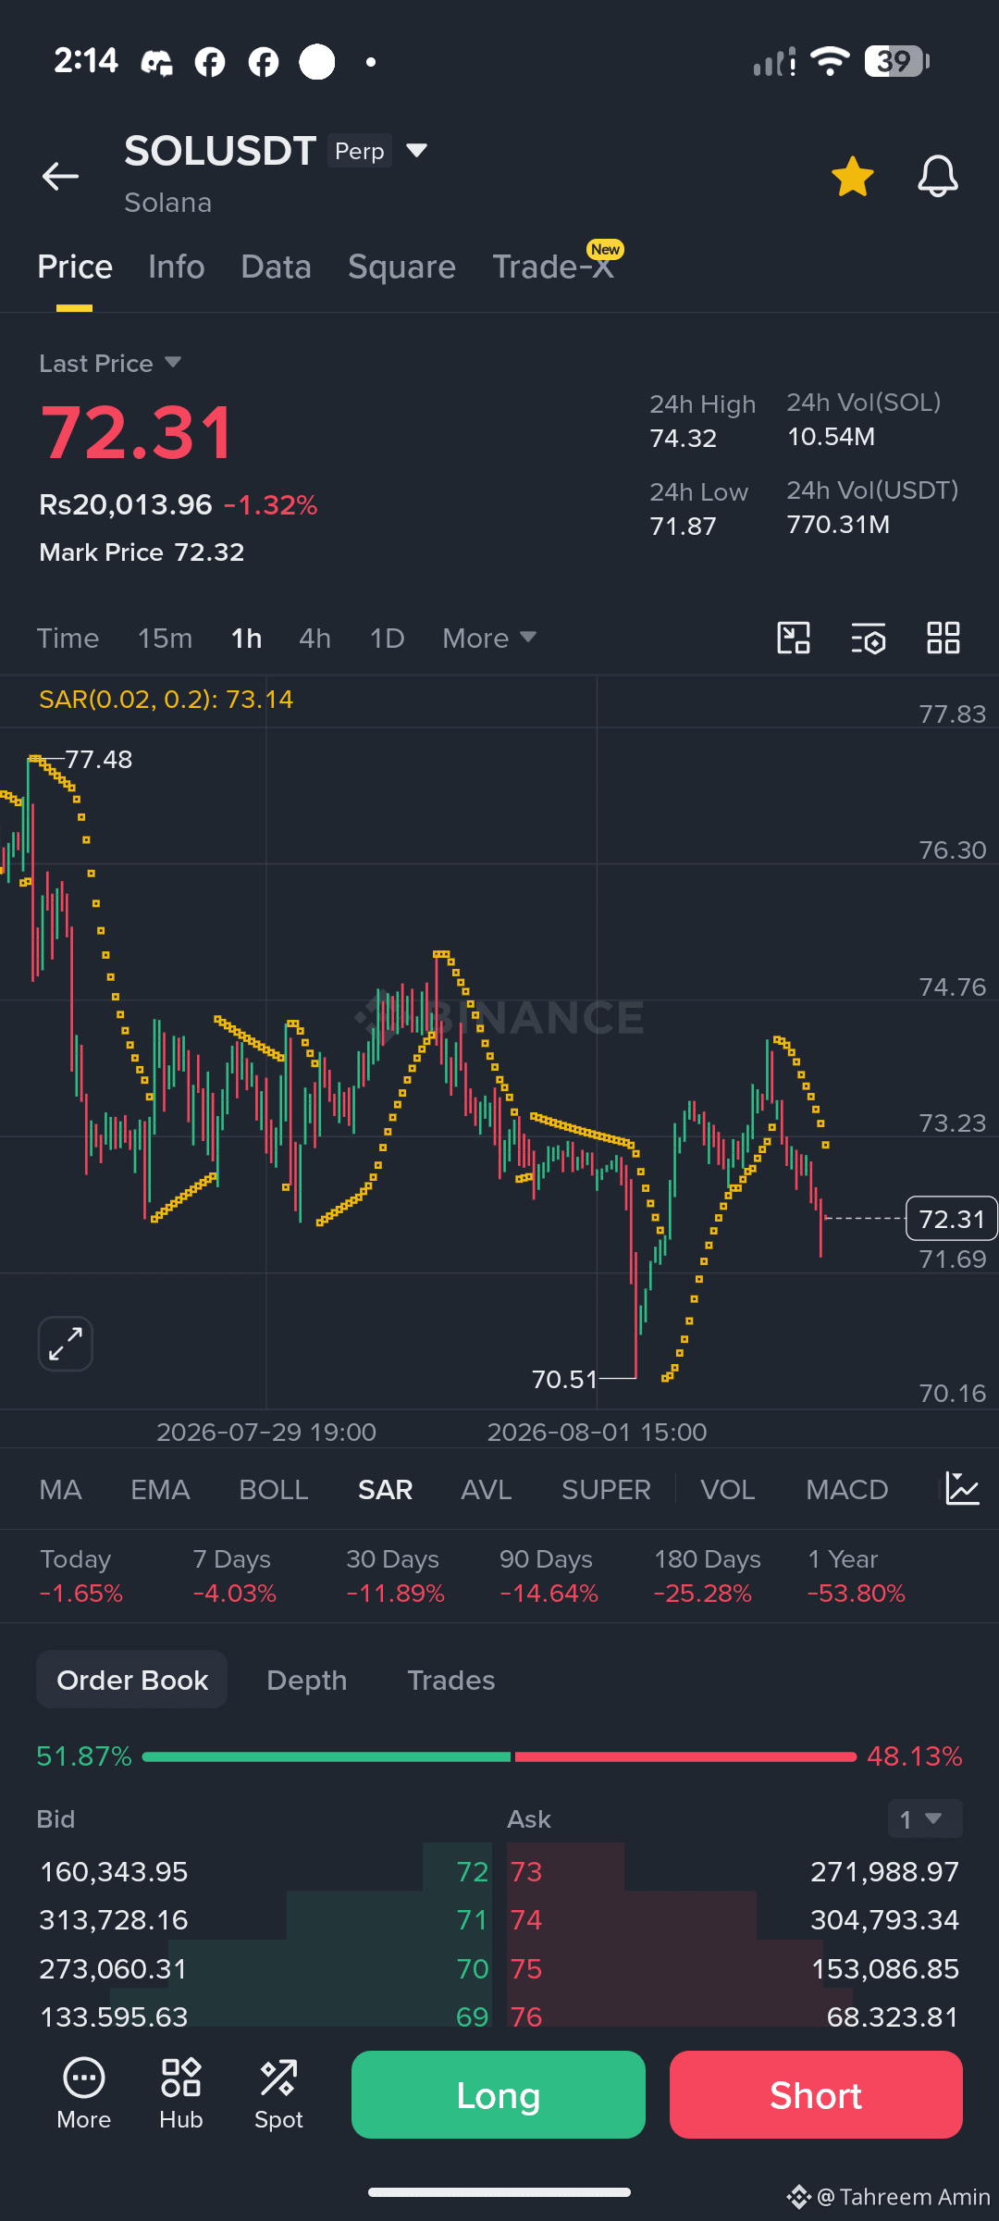The height and width of the screenshot is (2221, 999).
Task: Open the Trade-X tab
Action: (x=553, y=267)
